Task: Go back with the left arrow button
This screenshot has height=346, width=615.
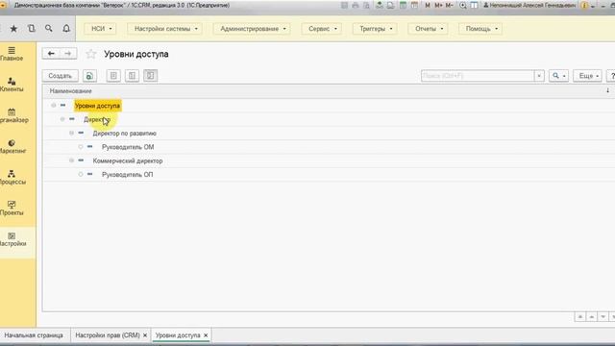Action: click(51, 54)
